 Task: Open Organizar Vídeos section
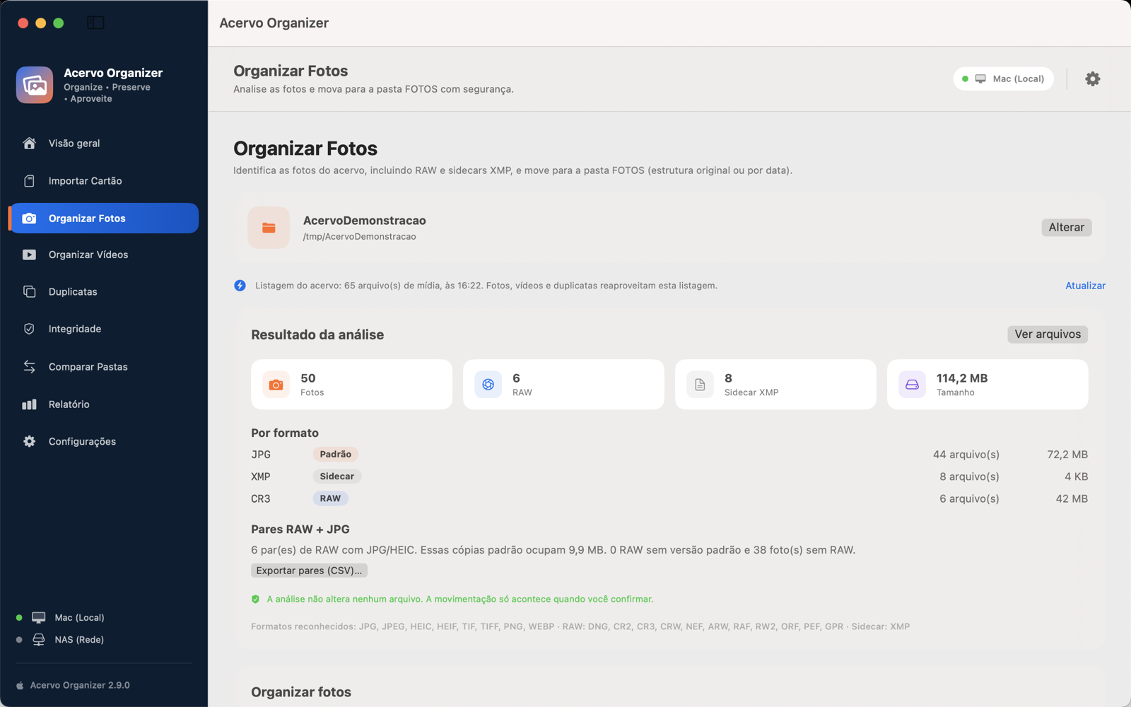(x=103, y=255)
